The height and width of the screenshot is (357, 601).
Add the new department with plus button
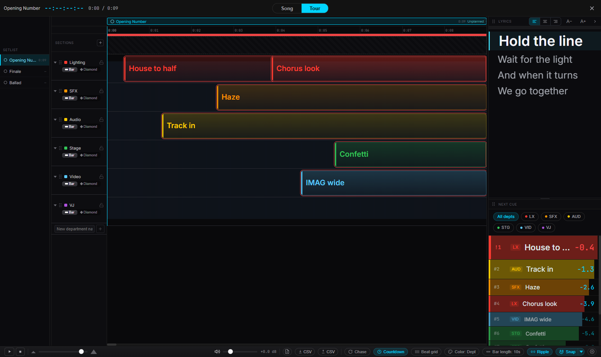(x=100, y=229)
